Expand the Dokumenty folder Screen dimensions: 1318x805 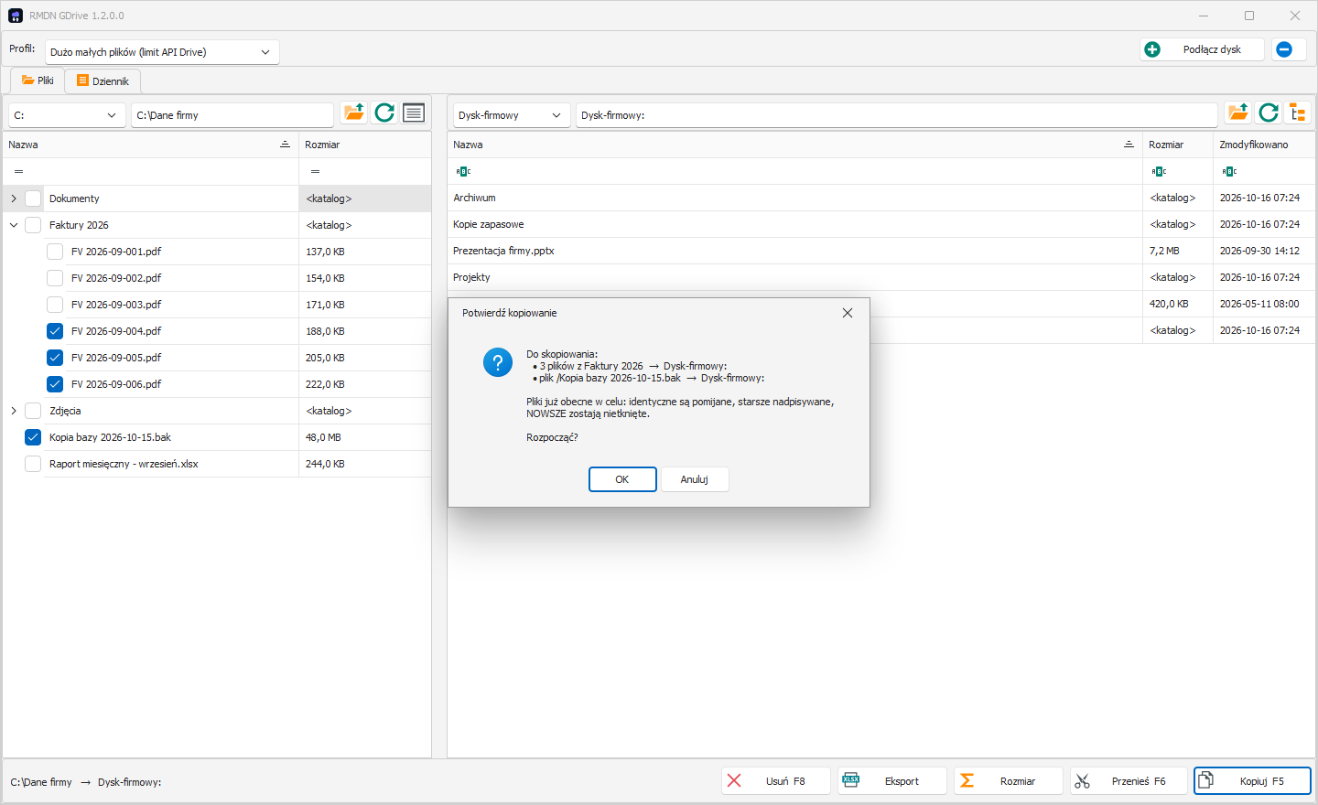(14, 199)
